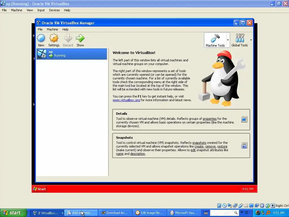Viewport: 289px width, 217px height.
Task: Open the Snapshots tool camera icon
Action: tap(244, 146)
